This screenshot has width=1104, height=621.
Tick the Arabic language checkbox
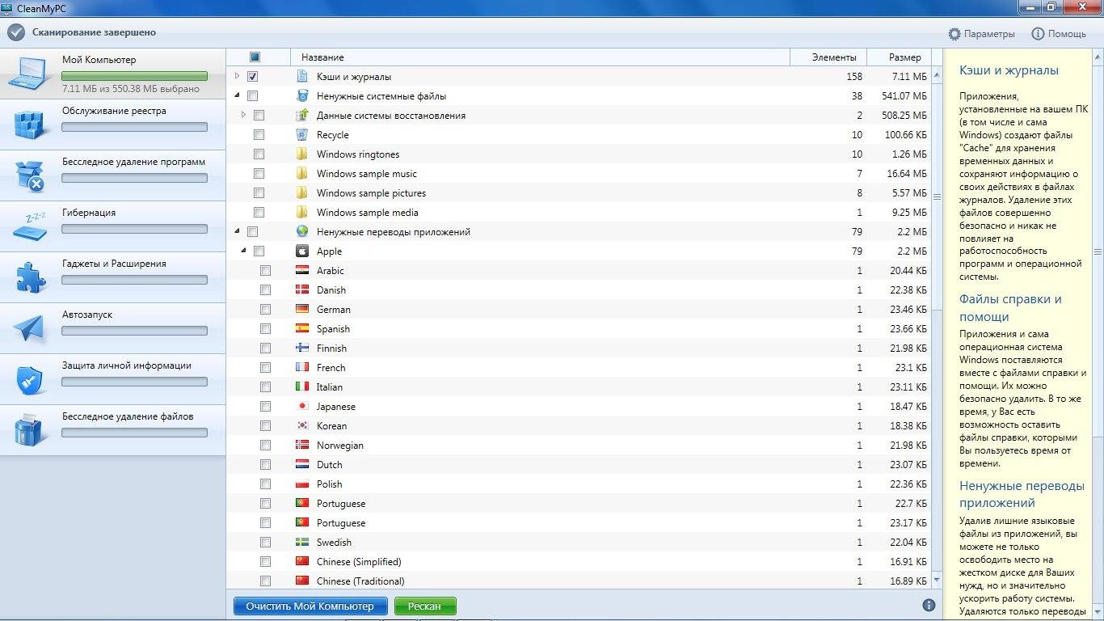[x=265, y=271]
